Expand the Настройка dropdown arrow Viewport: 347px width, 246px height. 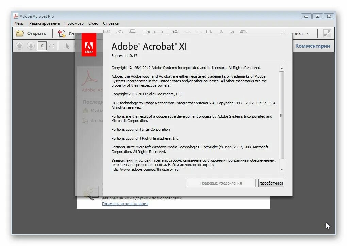pos(308,33)
